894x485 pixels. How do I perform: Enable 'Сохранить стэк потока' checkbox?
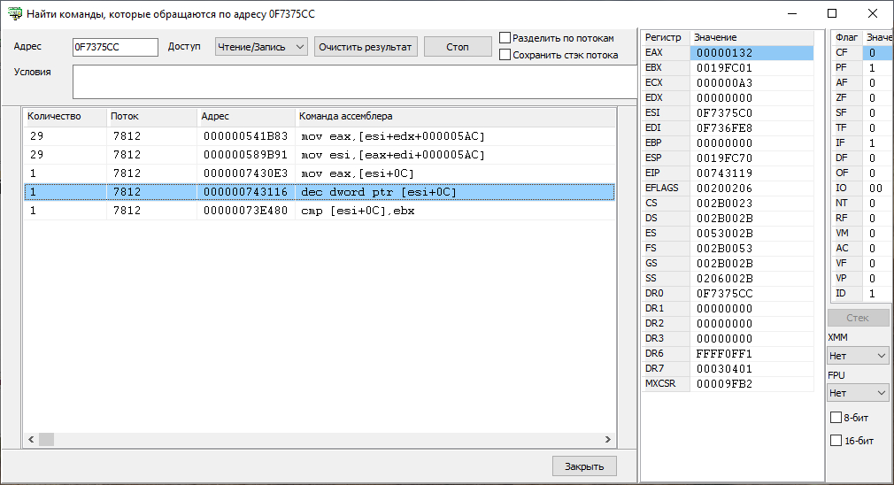click(x=505, y=55)
